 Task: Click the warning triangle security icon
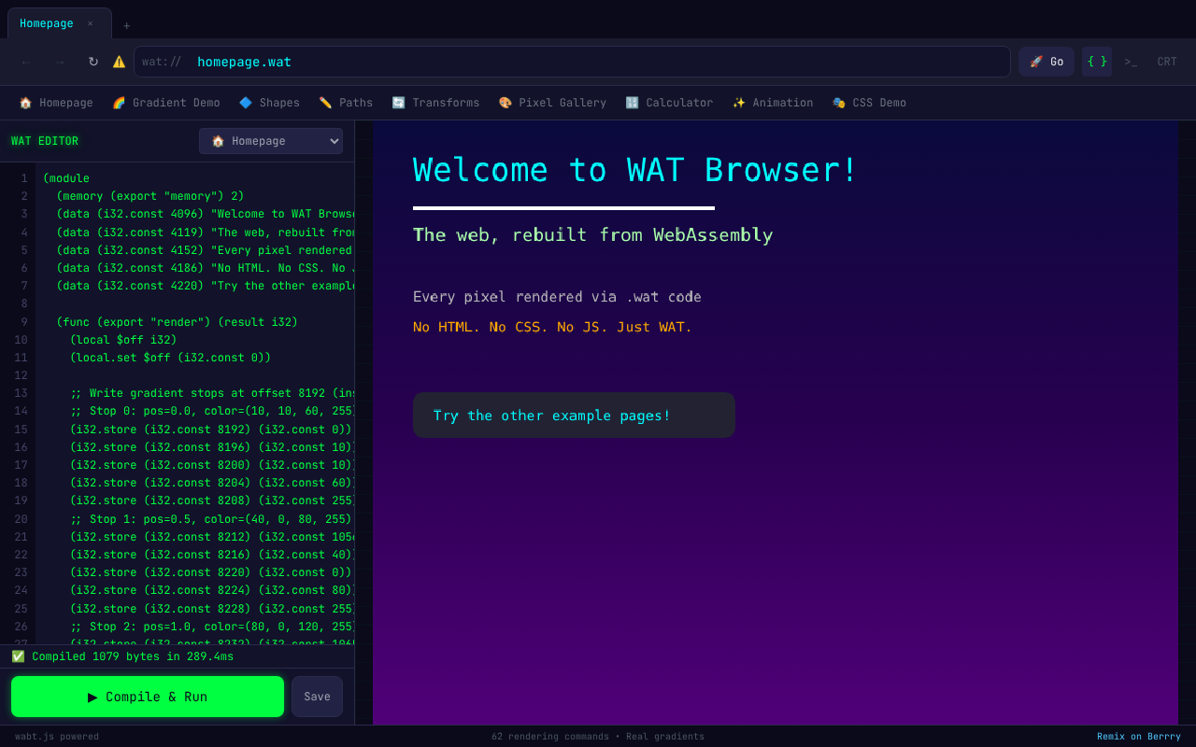[119, 62]
